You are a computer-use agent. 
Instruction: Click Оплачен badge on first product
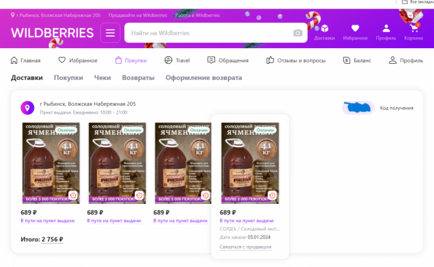(x=66, y=130)
